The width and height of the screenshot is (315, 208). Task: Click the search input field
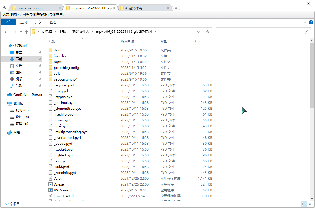[x=260, y=32]
